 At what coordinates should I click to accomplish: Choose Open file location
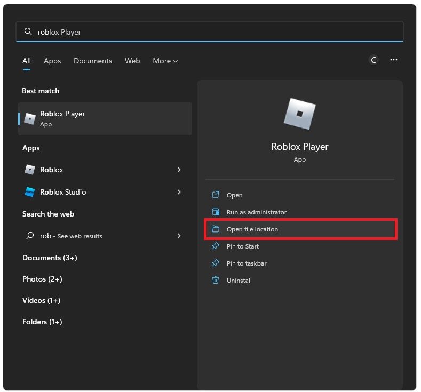(252, 229)
